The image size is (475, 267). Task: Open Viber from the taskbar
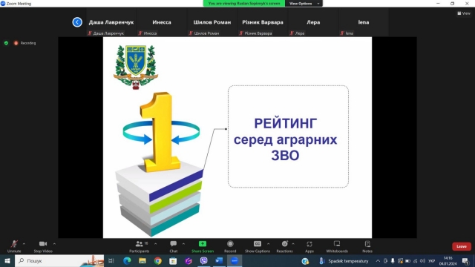pos(203,260)
